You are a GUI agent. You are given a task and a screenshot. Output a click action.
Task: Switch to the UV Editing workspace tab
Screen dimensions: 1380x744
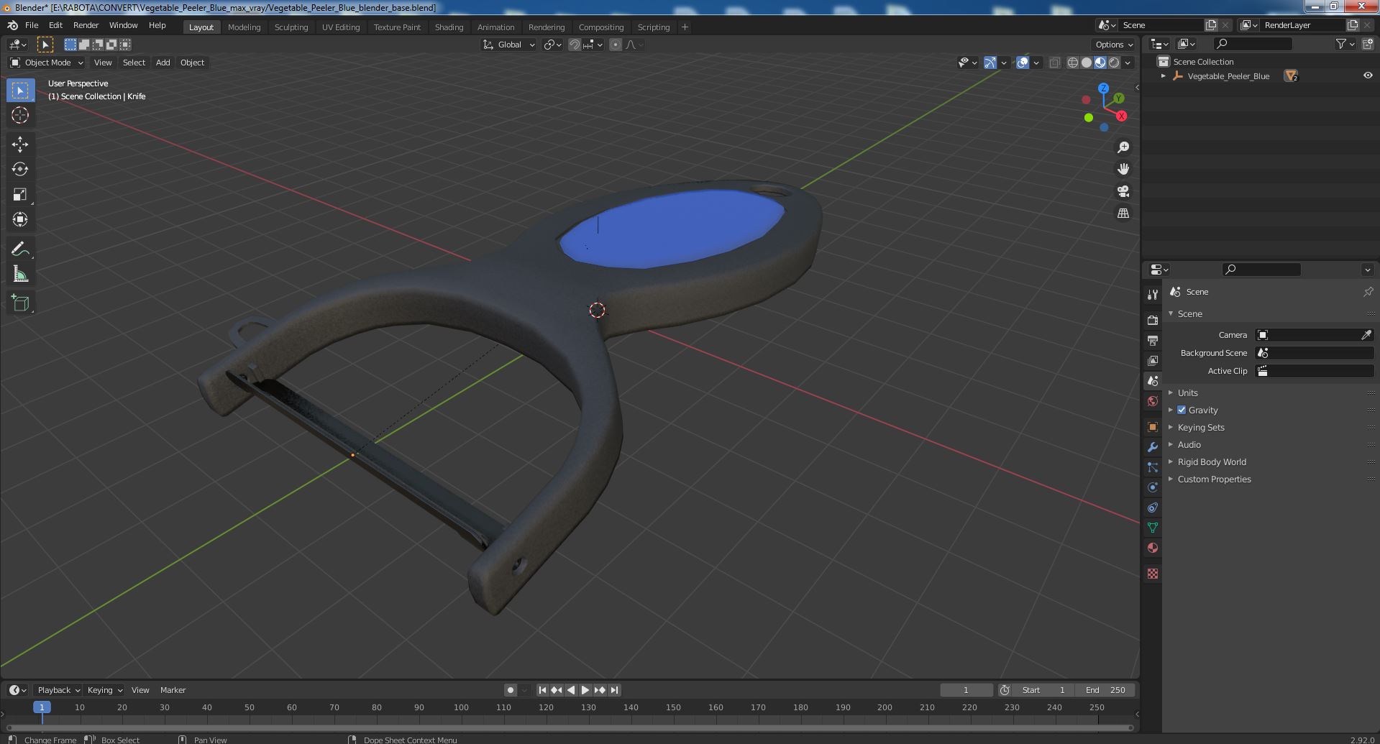[341, 27]
